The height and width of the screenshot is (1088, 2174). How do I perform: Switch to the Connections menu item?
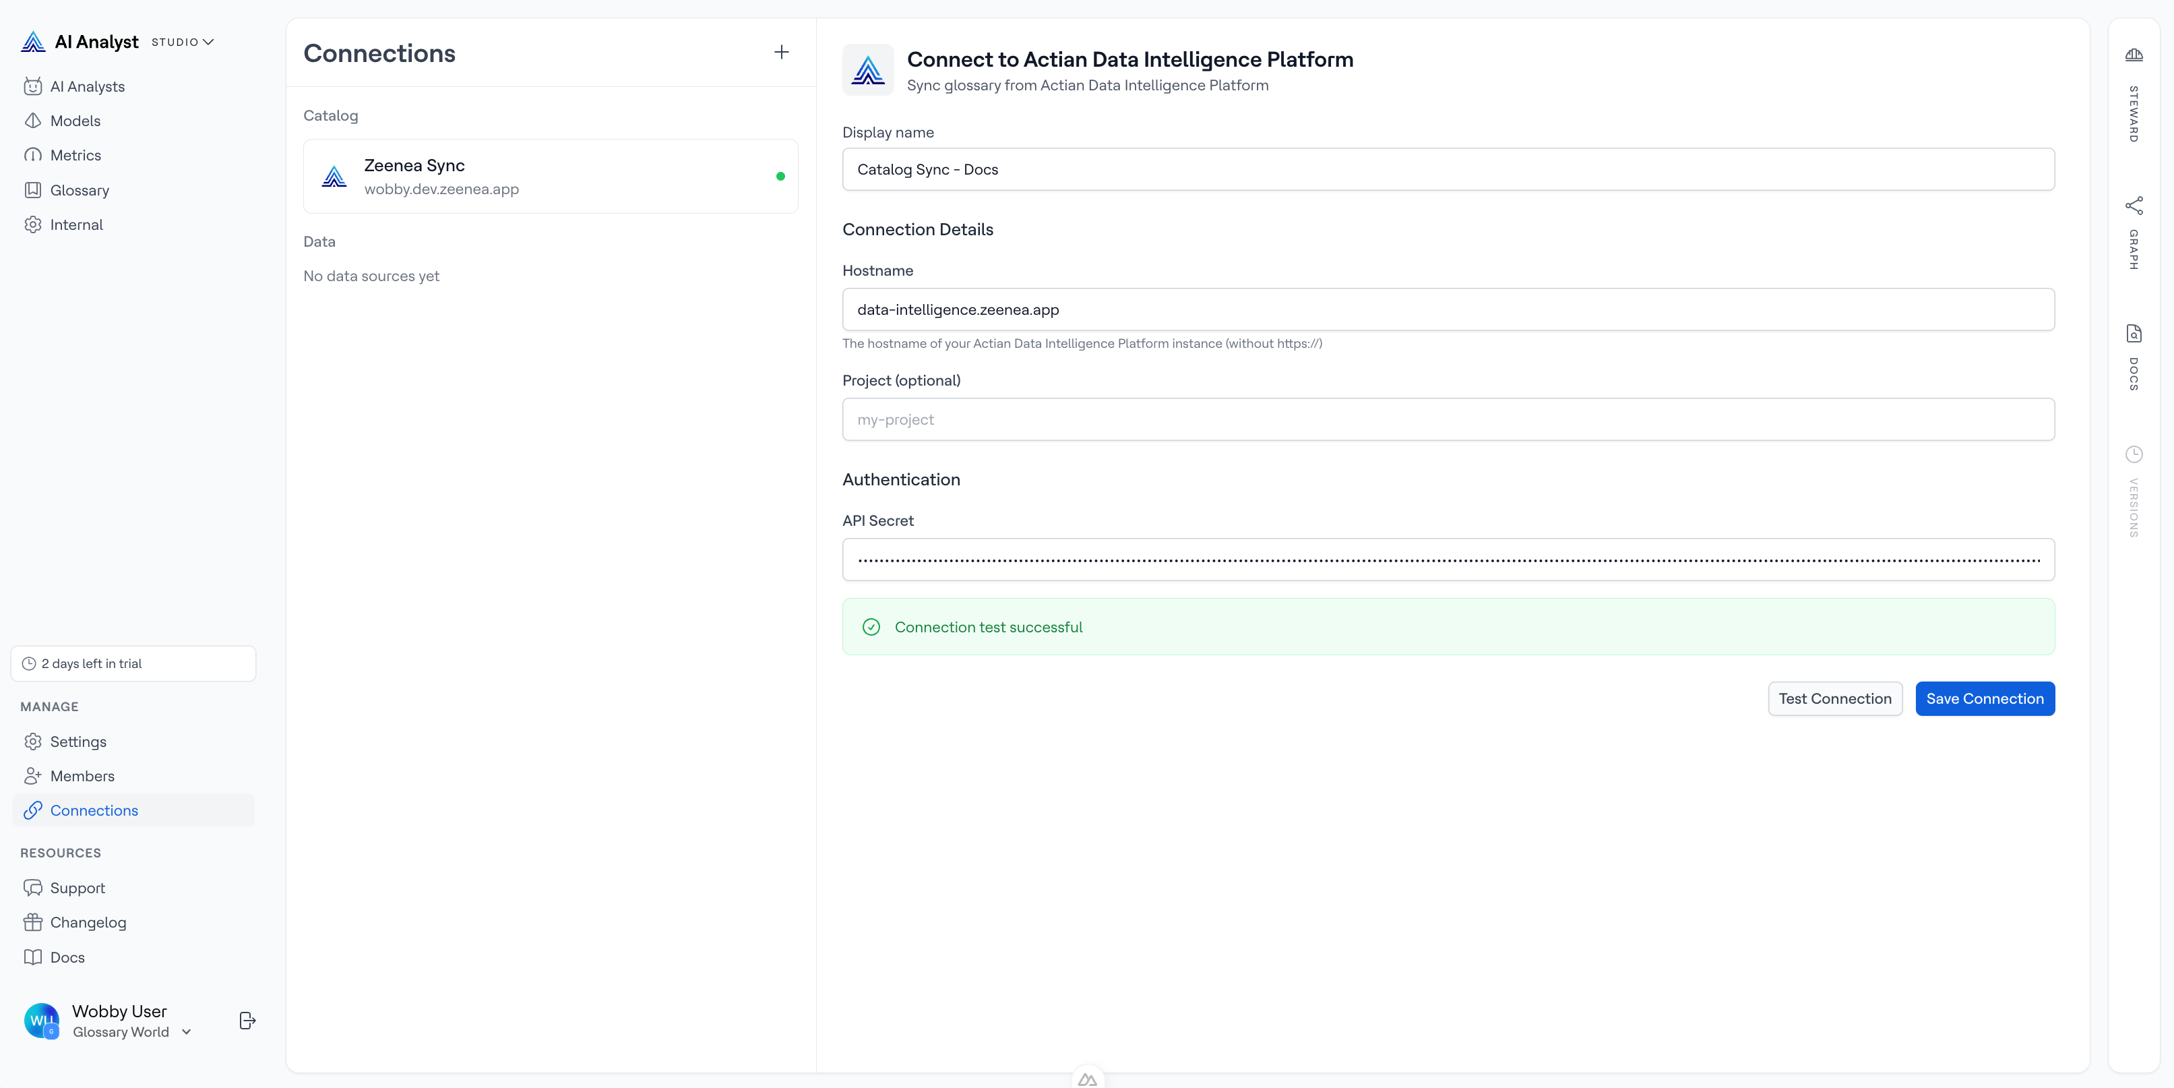(93, 810)
